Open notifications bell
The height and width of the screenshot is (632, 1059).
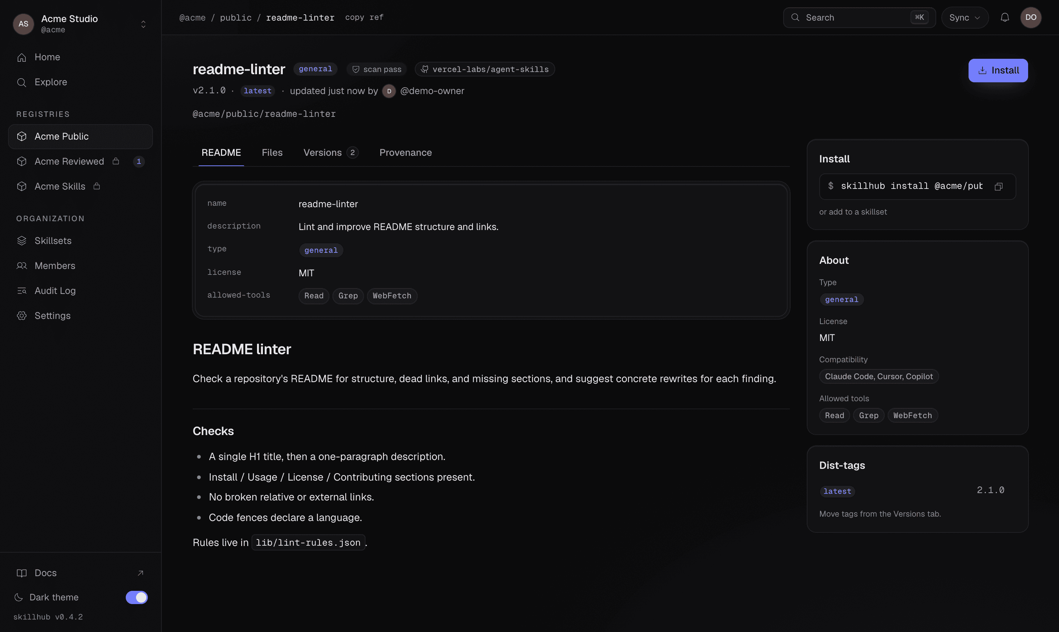coord(1005,18)
